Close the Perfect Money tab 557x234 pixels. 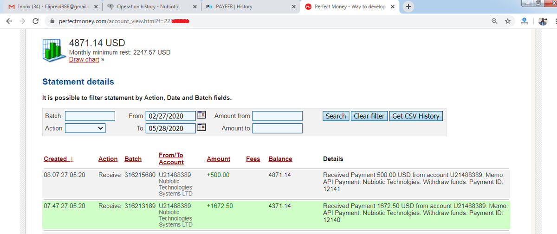[x=394, y=7]
